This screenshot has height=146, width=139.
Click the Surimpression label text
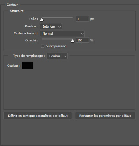(56, 46)
